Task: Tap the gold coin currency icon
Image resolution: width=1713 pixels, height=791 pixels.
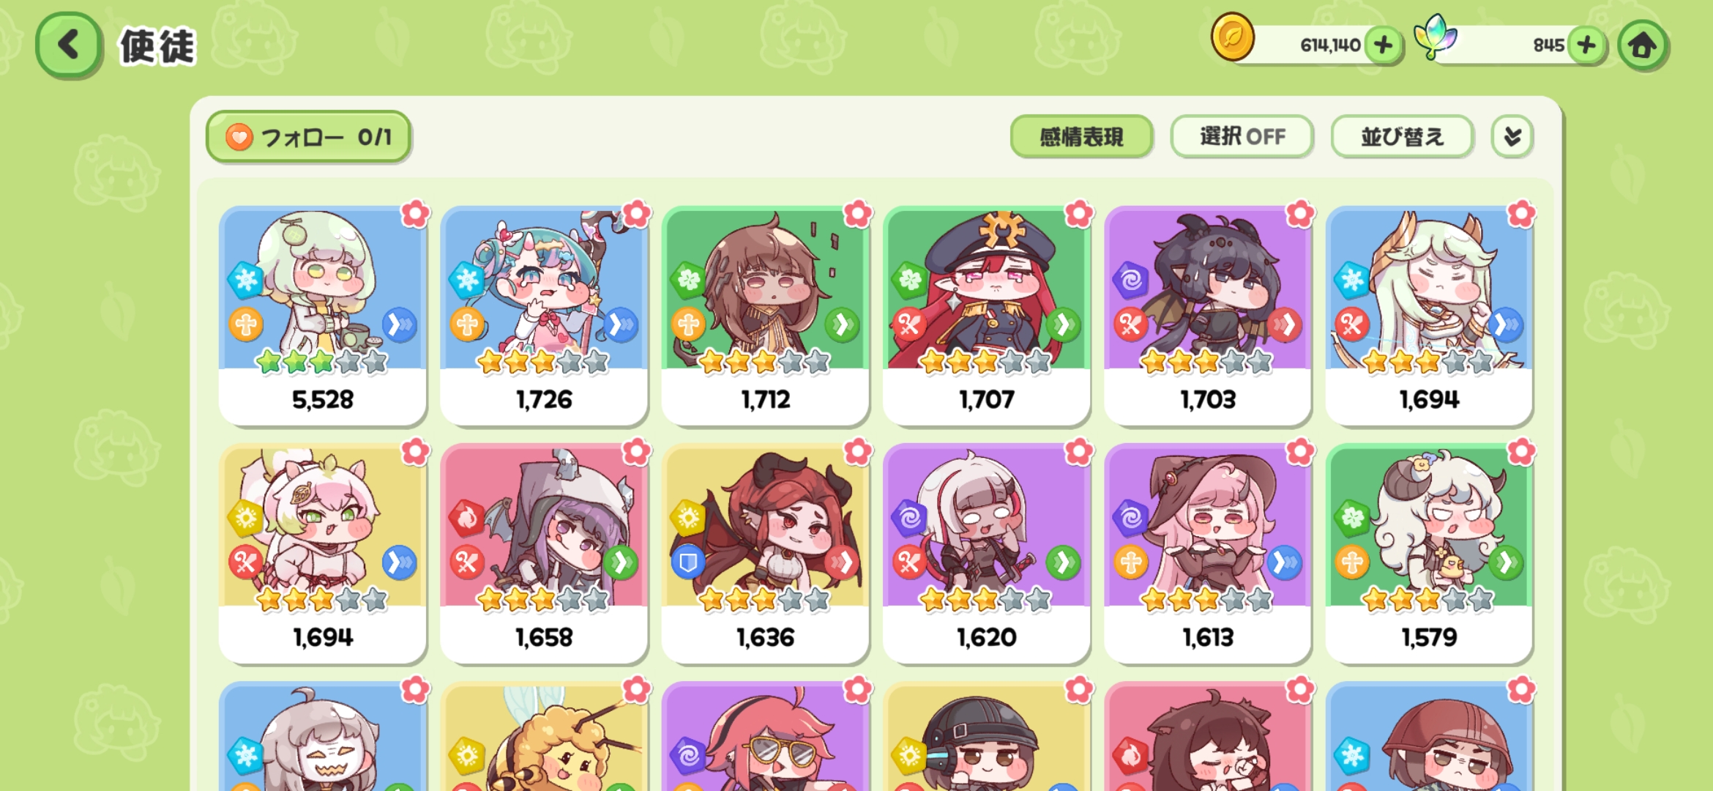Action: 1233,37
